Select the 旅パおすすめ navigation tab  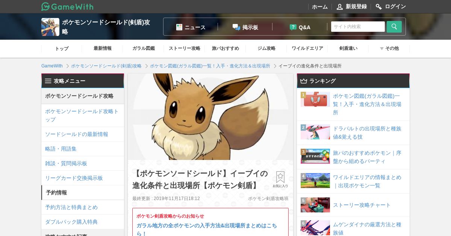(x=225, y=48)
